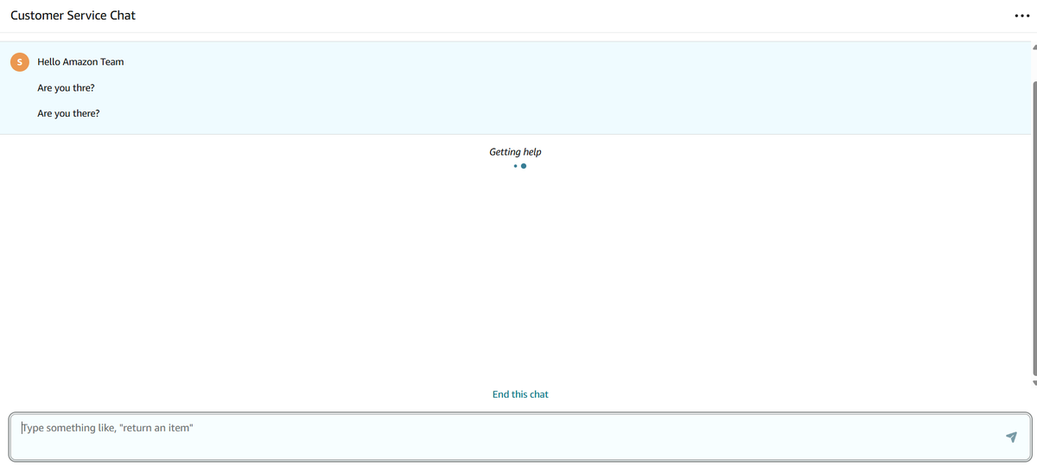Click the Customer Service Chat title
The width and height of the screenshot is (1037, 466).
[x=73, y=16]
